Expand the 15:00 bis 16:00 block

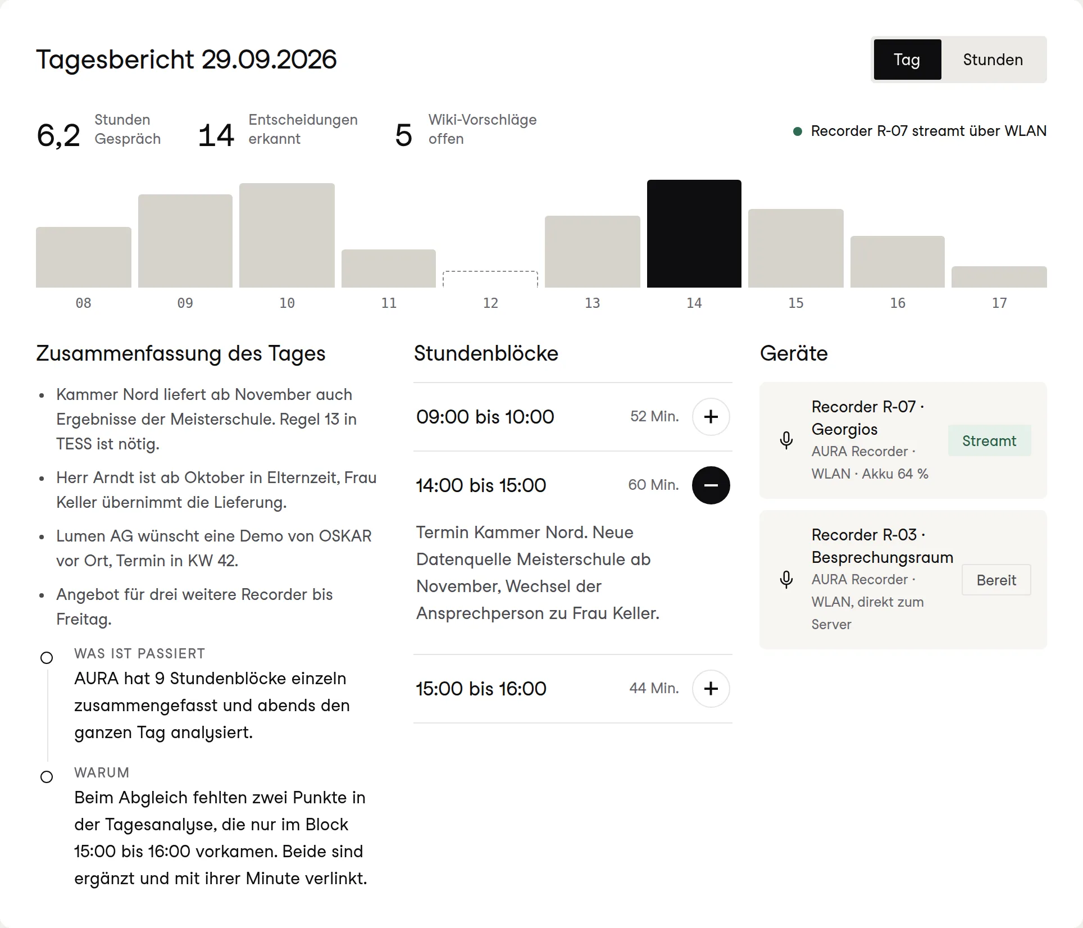point(711,689)
